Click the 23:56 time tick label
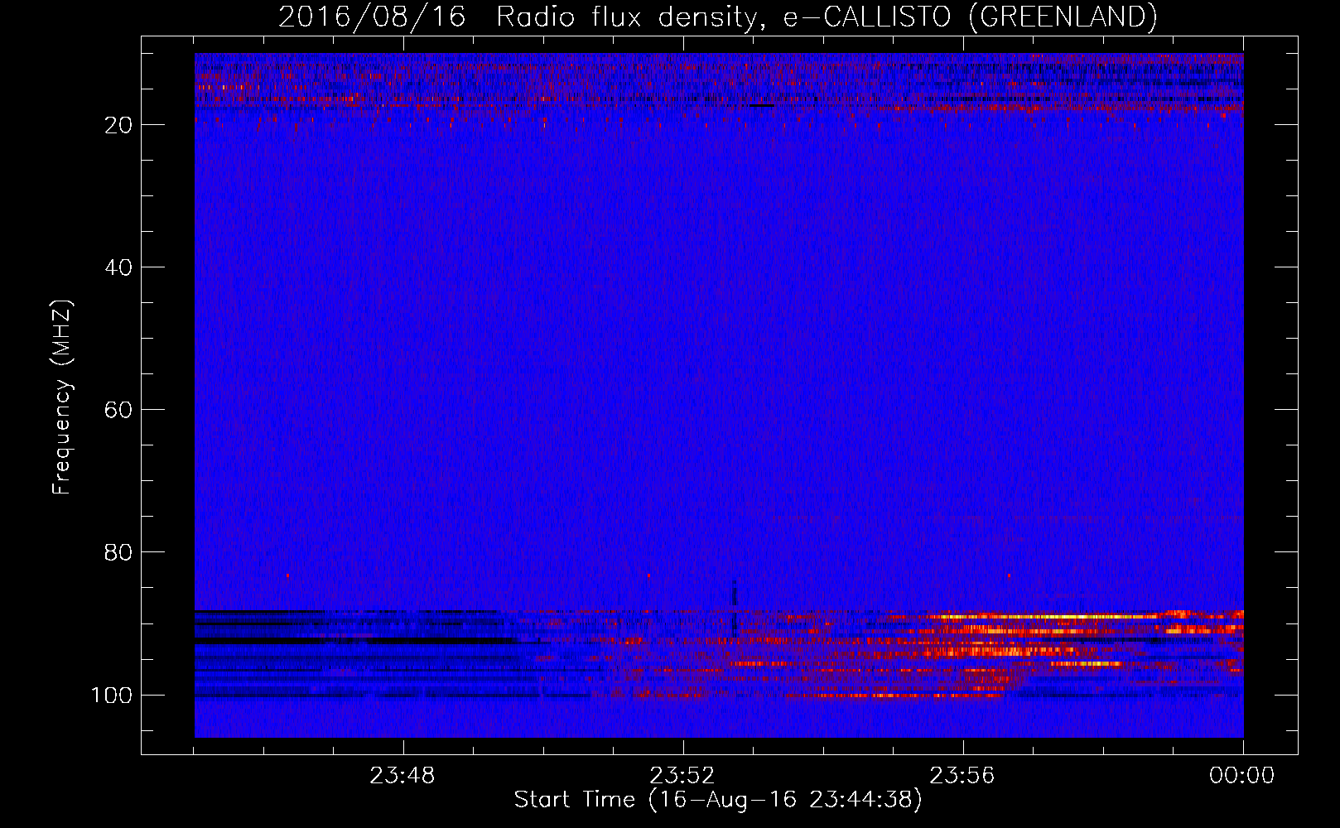Viewport: 1340px width, 828px height. click(x=962, y=776)
